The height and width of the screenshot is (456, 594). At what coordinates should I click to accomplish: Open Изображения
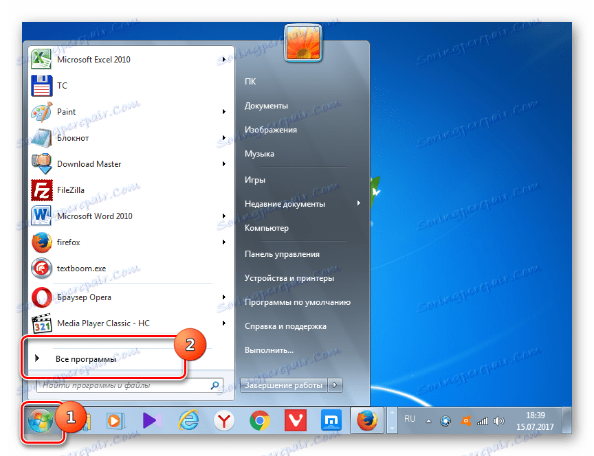coord(270,130)
